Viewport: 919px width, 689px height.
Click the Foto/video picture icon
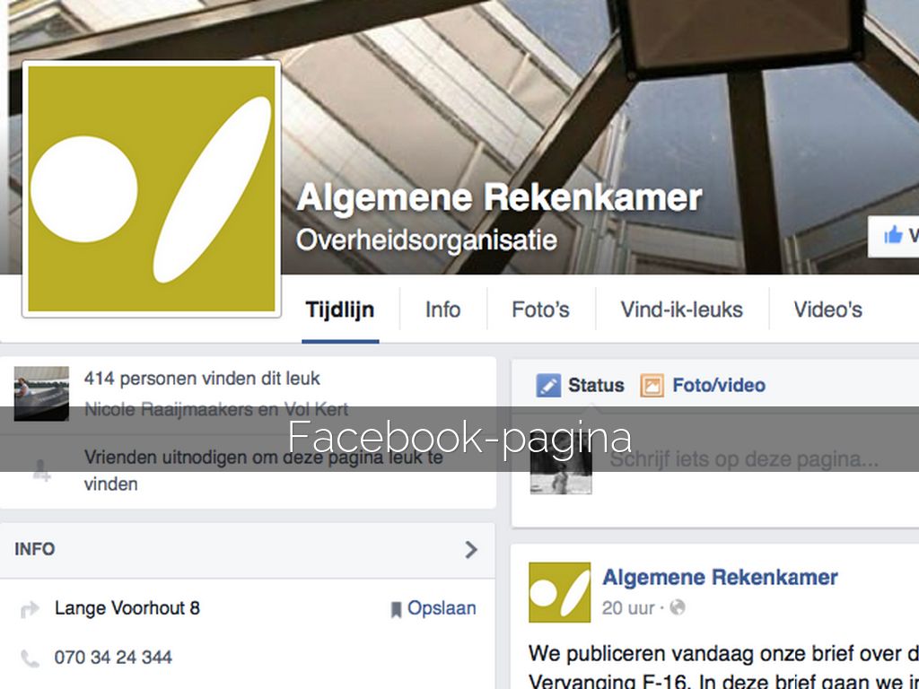point(652,386)
